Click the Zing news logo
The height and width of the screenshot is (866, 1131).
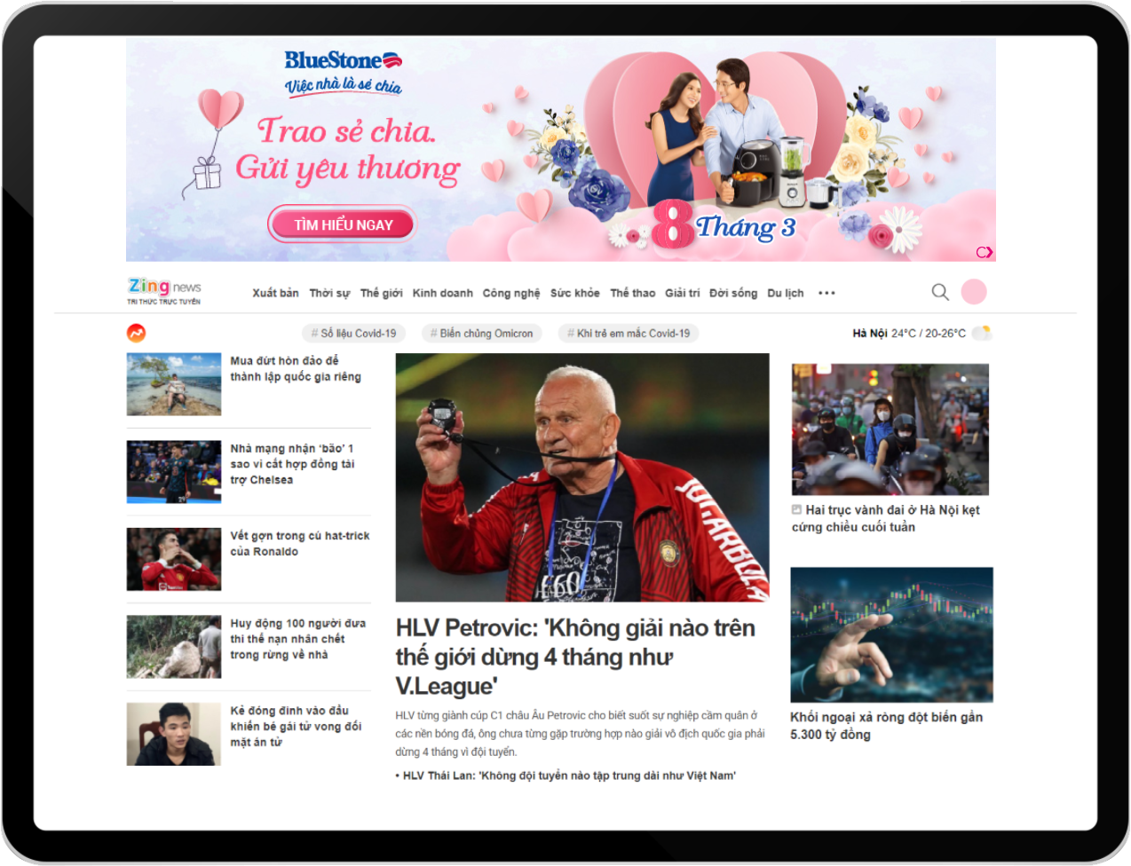[164, 290]
